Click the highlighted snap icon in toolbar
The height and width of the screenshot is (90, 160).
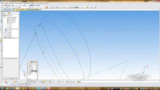46,7
